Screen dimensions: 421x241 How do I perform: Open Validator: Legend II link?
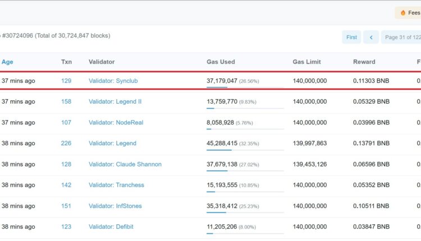(115, 101)
